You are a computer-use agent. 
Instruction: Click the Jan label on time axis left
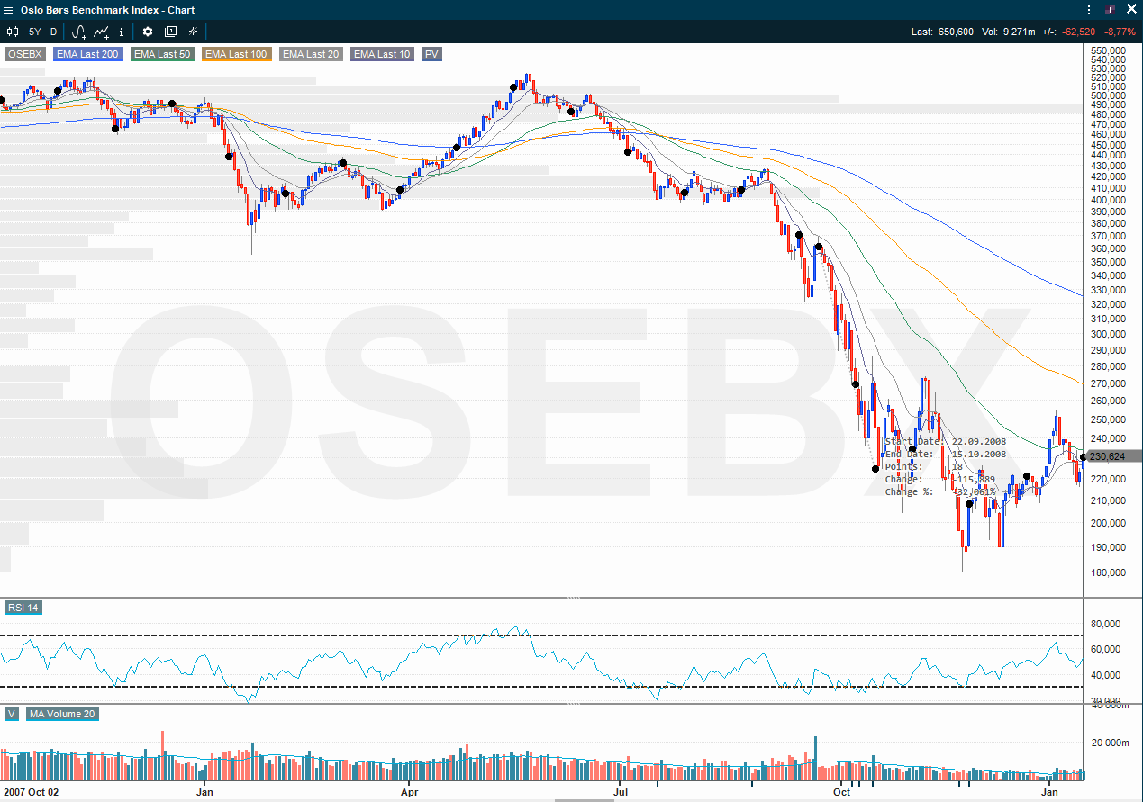point(204,792)
